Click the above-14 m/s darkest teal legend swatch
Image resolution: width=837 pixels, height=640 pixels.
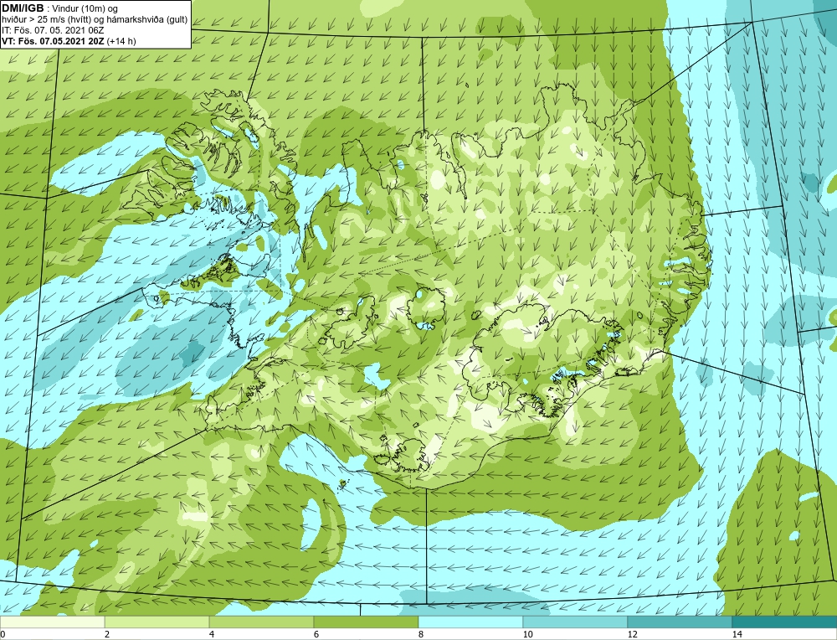[x=785, y=622]
